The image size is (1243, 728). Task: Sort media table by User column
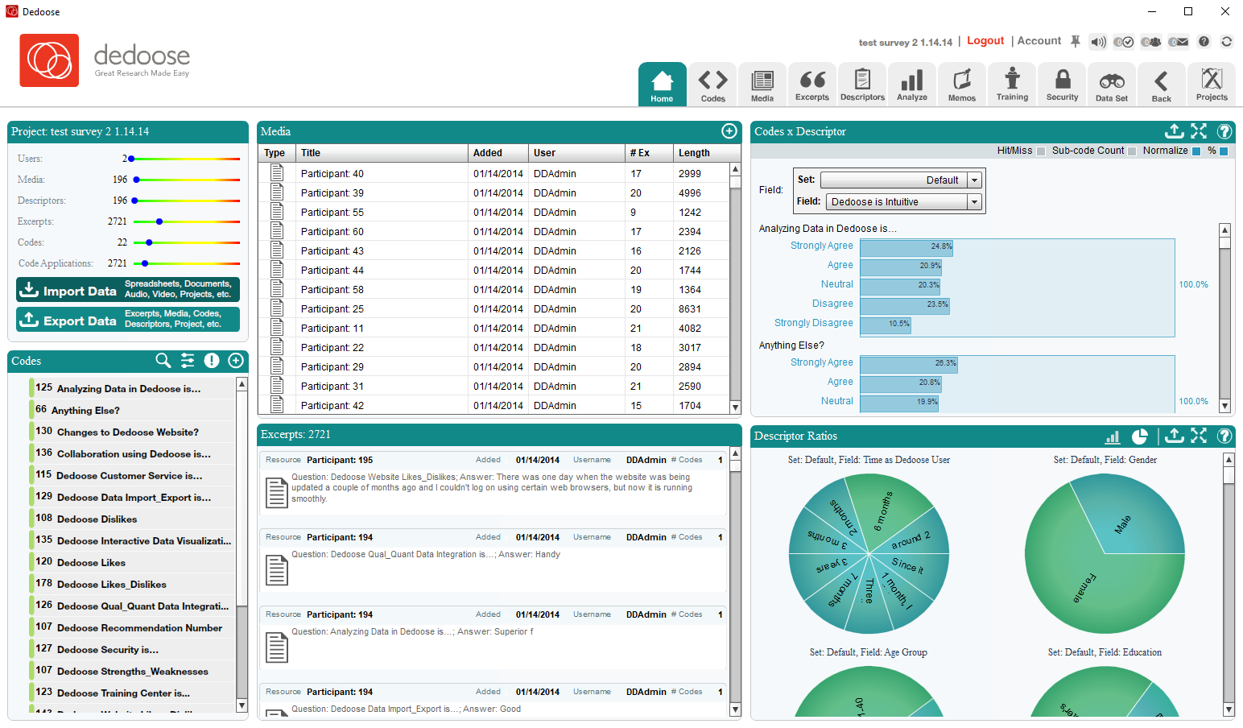coord(576,153)
